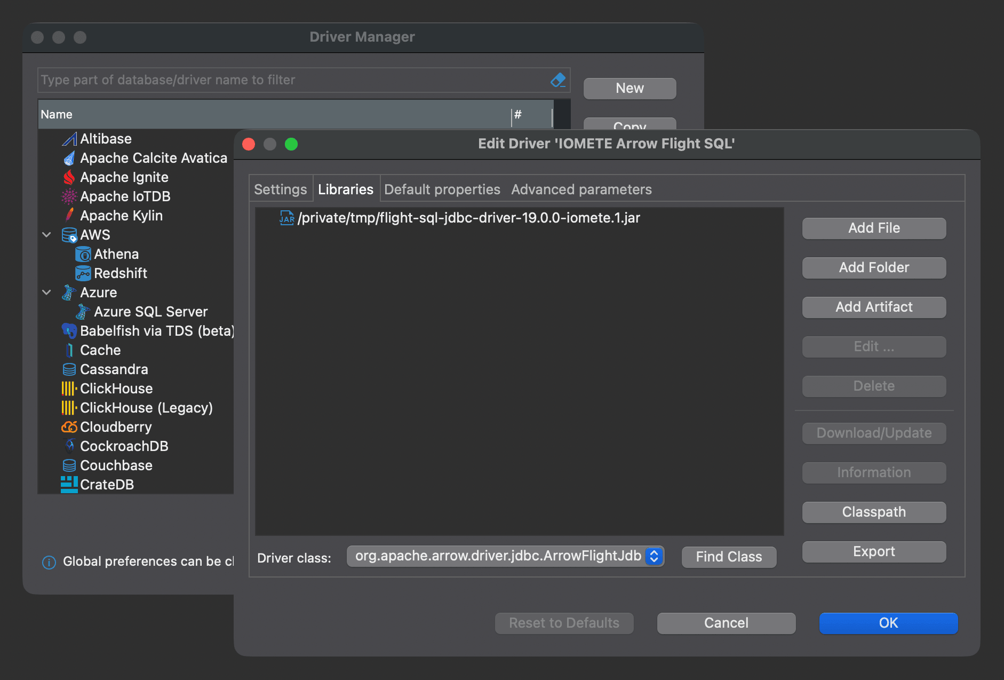The width and height of the screenshot is (1004, 680).
Task: Open the Default properties tab
Action: (442, 189)
